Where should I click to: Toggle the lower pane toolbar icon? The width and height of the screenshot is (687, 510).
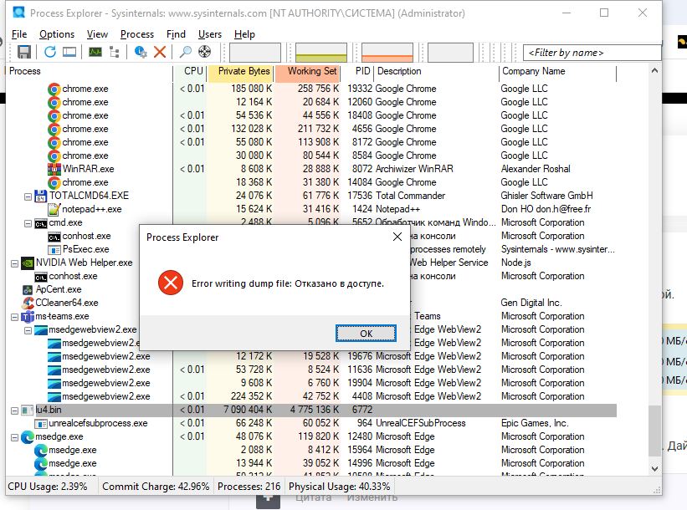pyautogui.click(x=69, y=52)
